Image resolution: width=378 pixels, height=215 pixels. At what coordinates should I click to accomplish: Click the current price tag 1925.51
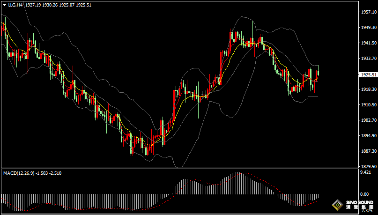coord(368,74)
